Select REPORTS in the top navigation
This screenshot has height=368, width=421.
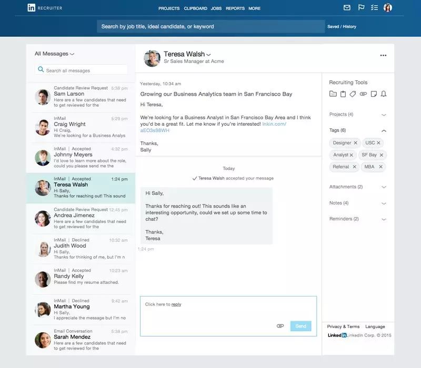click(235, 8)
